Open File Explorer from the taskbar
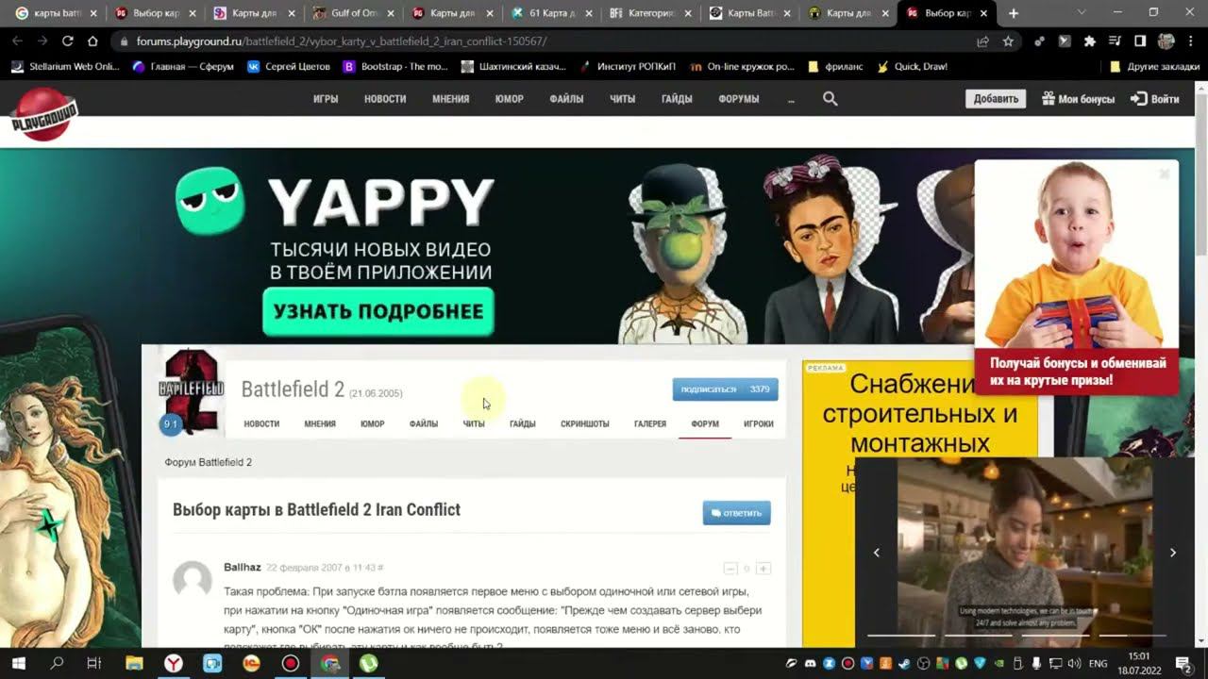This screenshot has height=679, width=1208. (x=134, y=664)
